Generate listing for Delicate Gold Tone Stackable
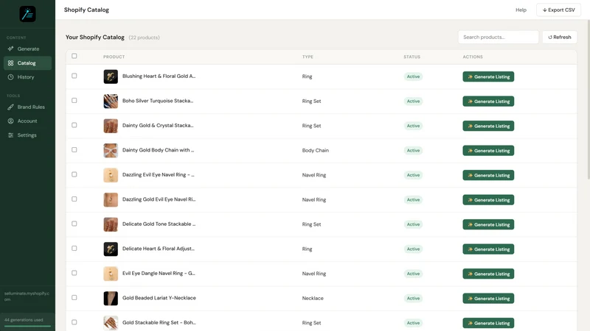This screenshot has width=590, height=331. coord(488,224)
